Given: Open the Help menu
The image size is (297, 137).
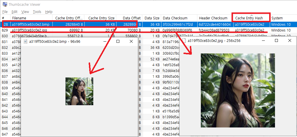Looking at the screenshot, I should [x=49, y=12].
